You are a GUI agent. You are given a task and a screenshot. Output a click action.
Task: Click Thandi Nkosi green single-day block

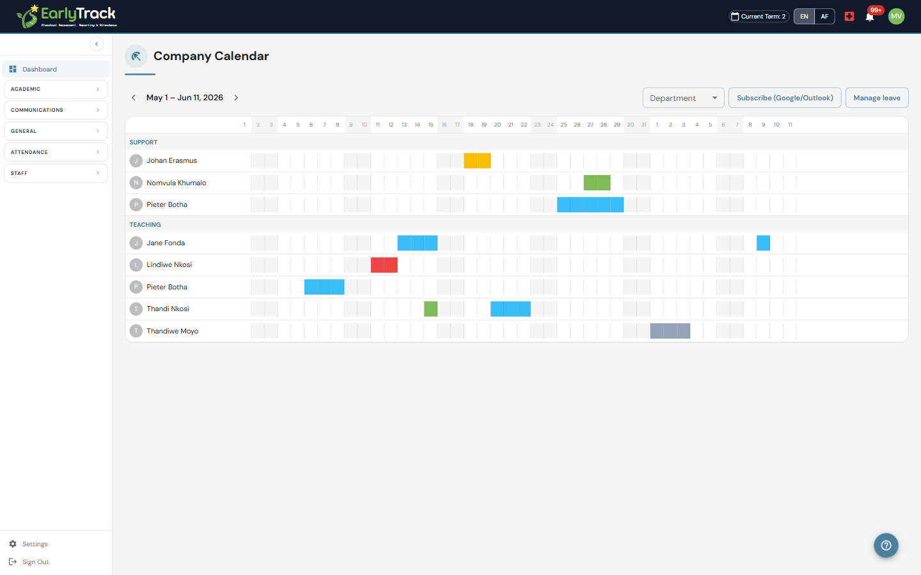(x=430, y=309)
